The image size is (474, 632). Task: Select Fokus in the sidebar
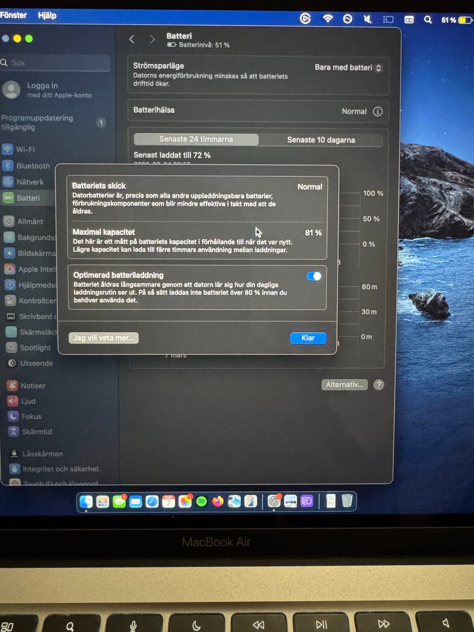(25, 416)
